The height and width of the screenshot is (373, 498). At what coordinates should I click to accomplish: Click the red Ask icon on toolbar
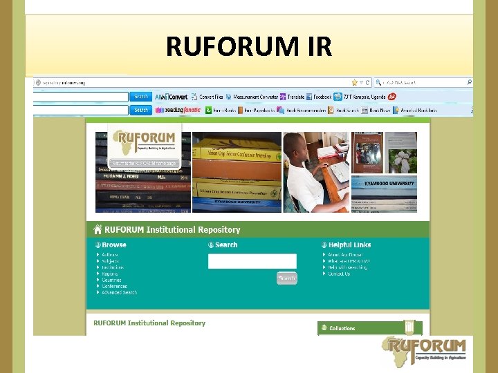pos(391,97)
